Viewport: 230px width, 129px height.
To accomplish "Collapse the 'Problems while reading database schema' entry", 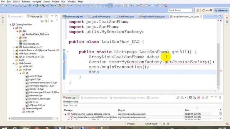I will tap(65, 114).
